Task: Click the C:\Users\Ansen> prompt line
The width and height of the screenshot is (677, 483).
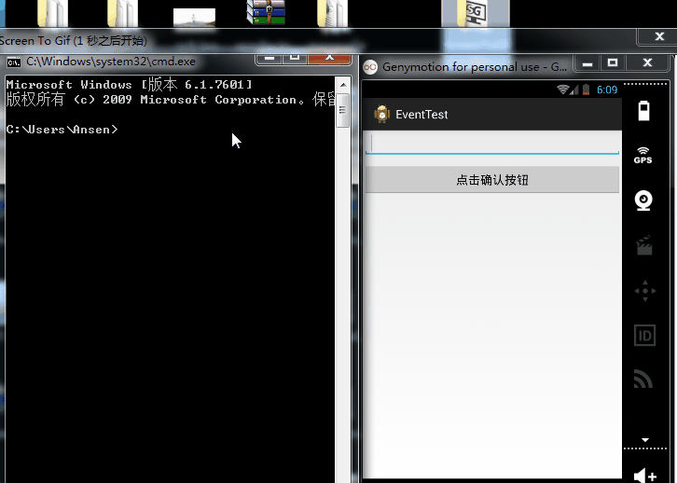Action: click(x=62, y=130)
